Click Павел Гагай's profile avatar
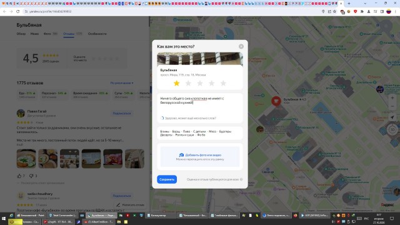 21,113
